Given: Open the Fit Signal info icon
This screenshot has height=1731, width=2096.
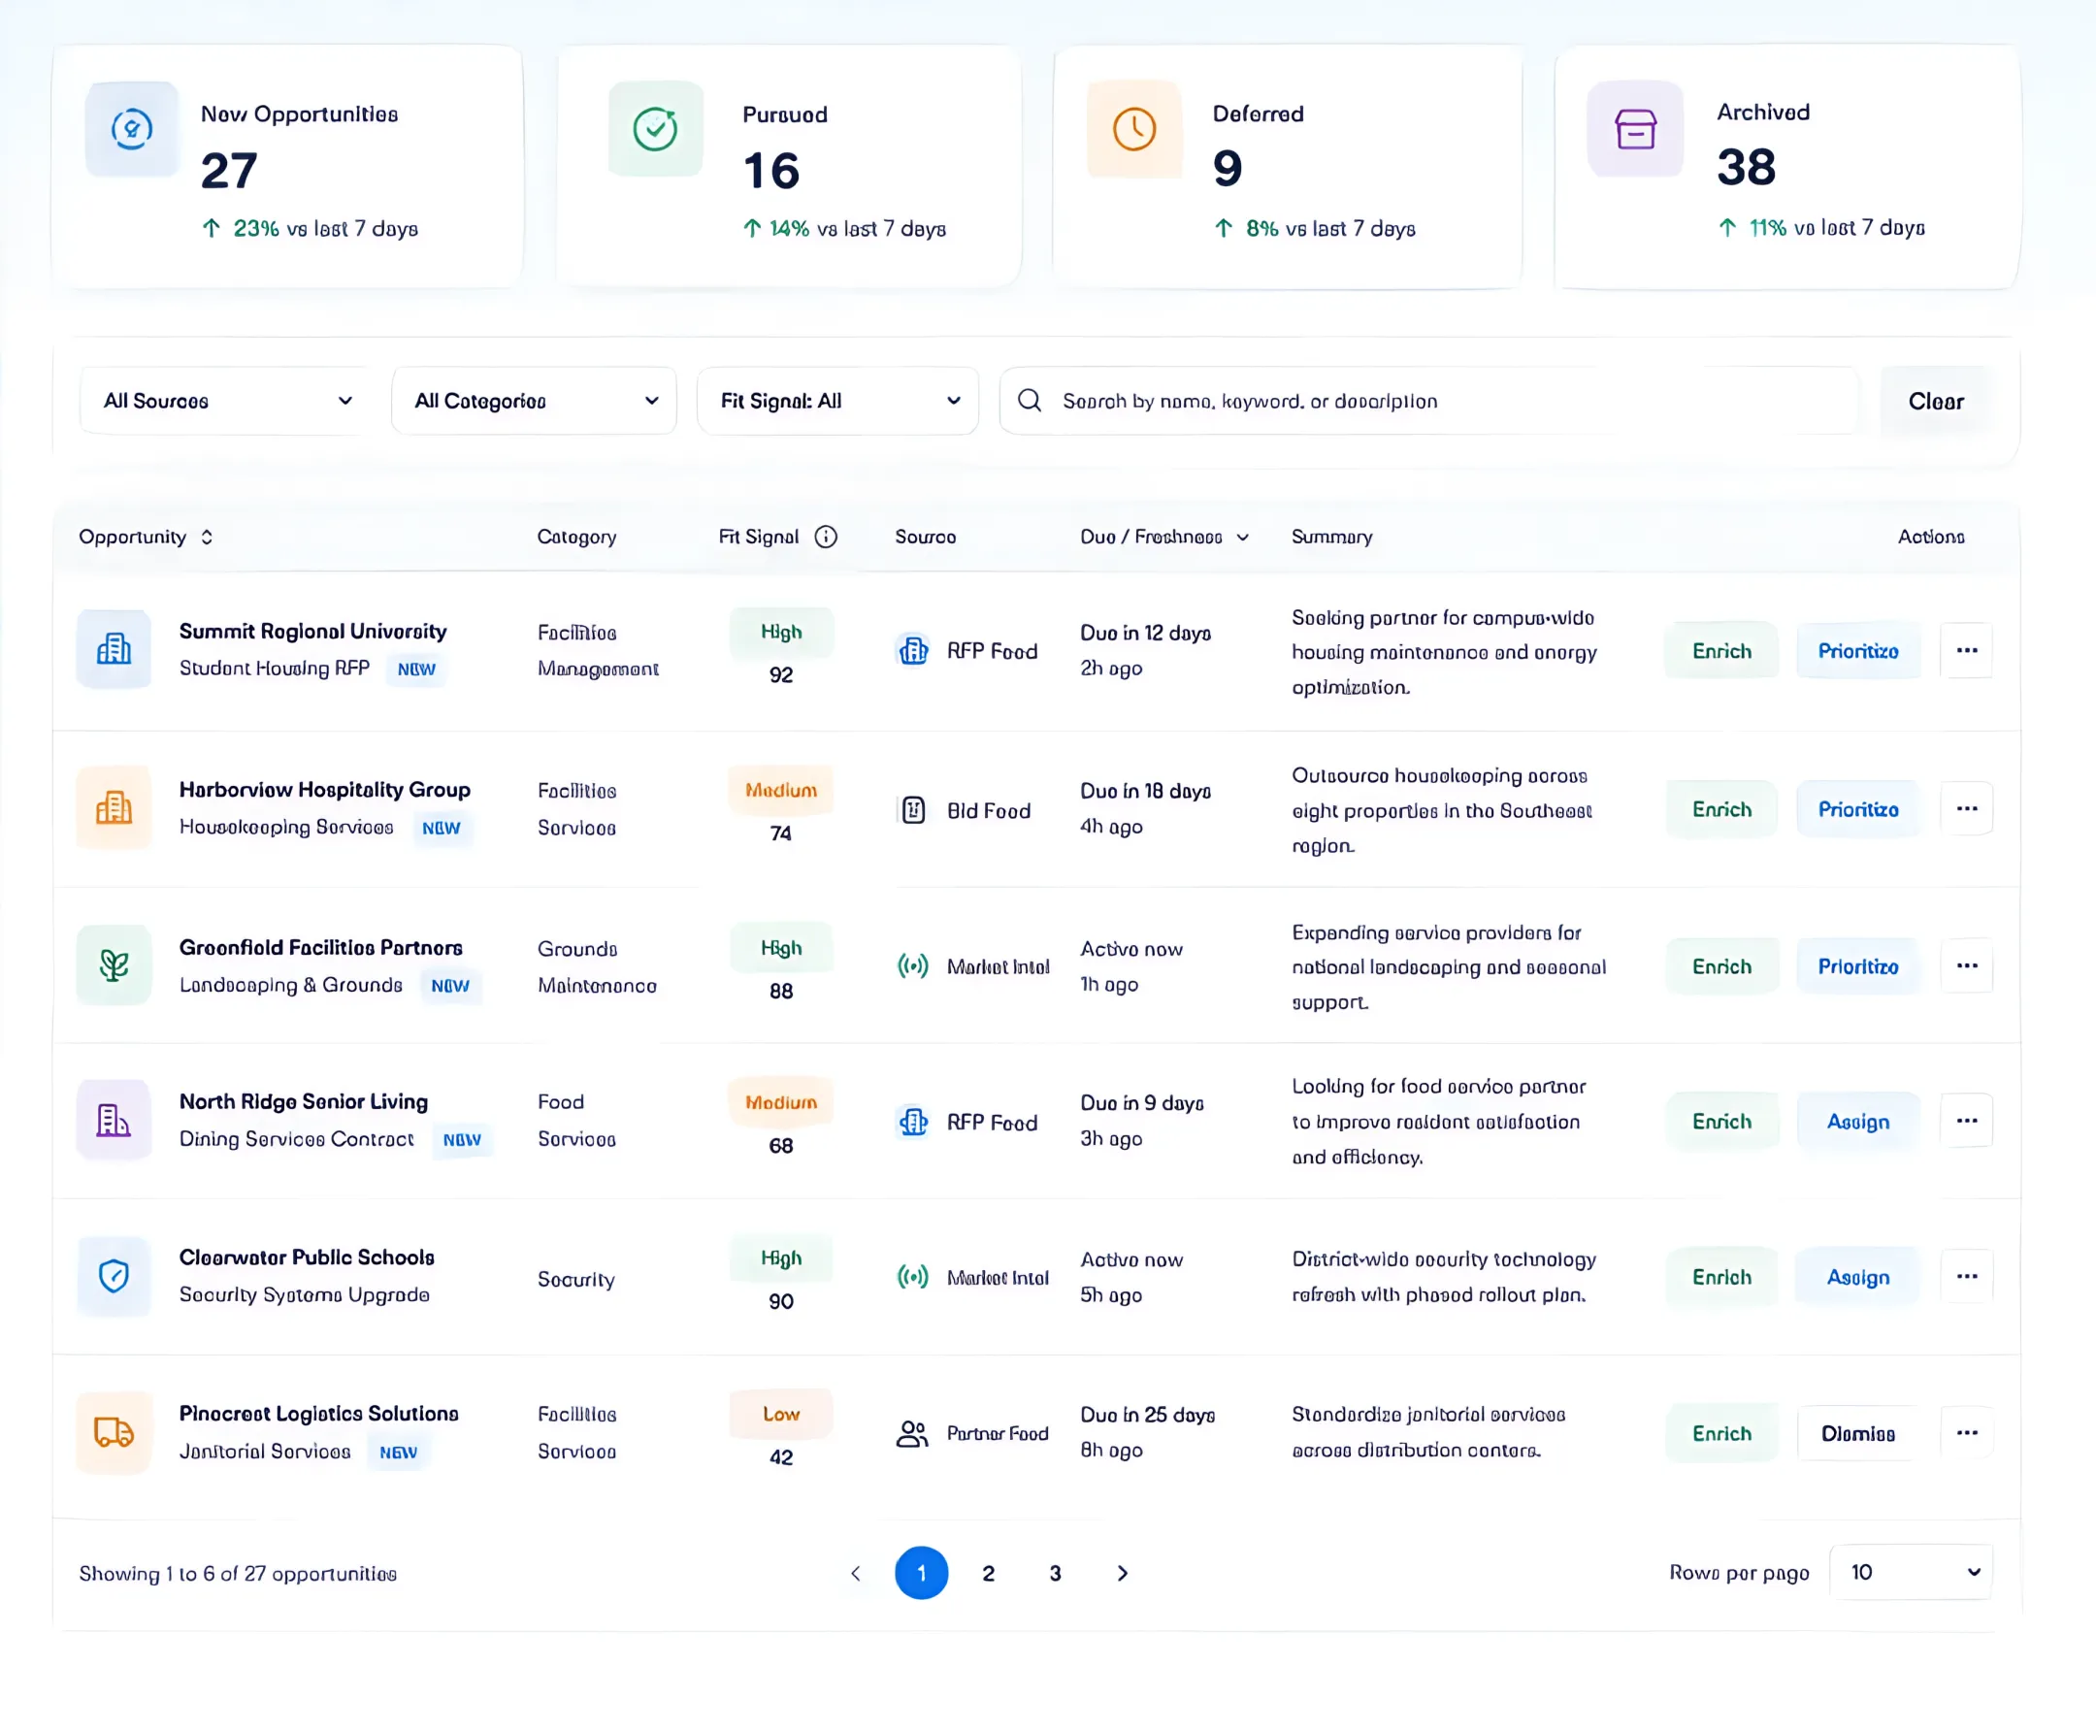Looking at the screenshot, I should pyautogui.click(x=826, y=537).
